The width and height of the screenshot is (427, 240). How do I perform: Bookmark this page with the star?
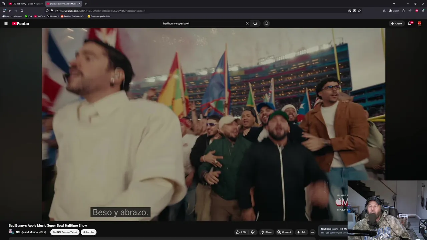359,11
